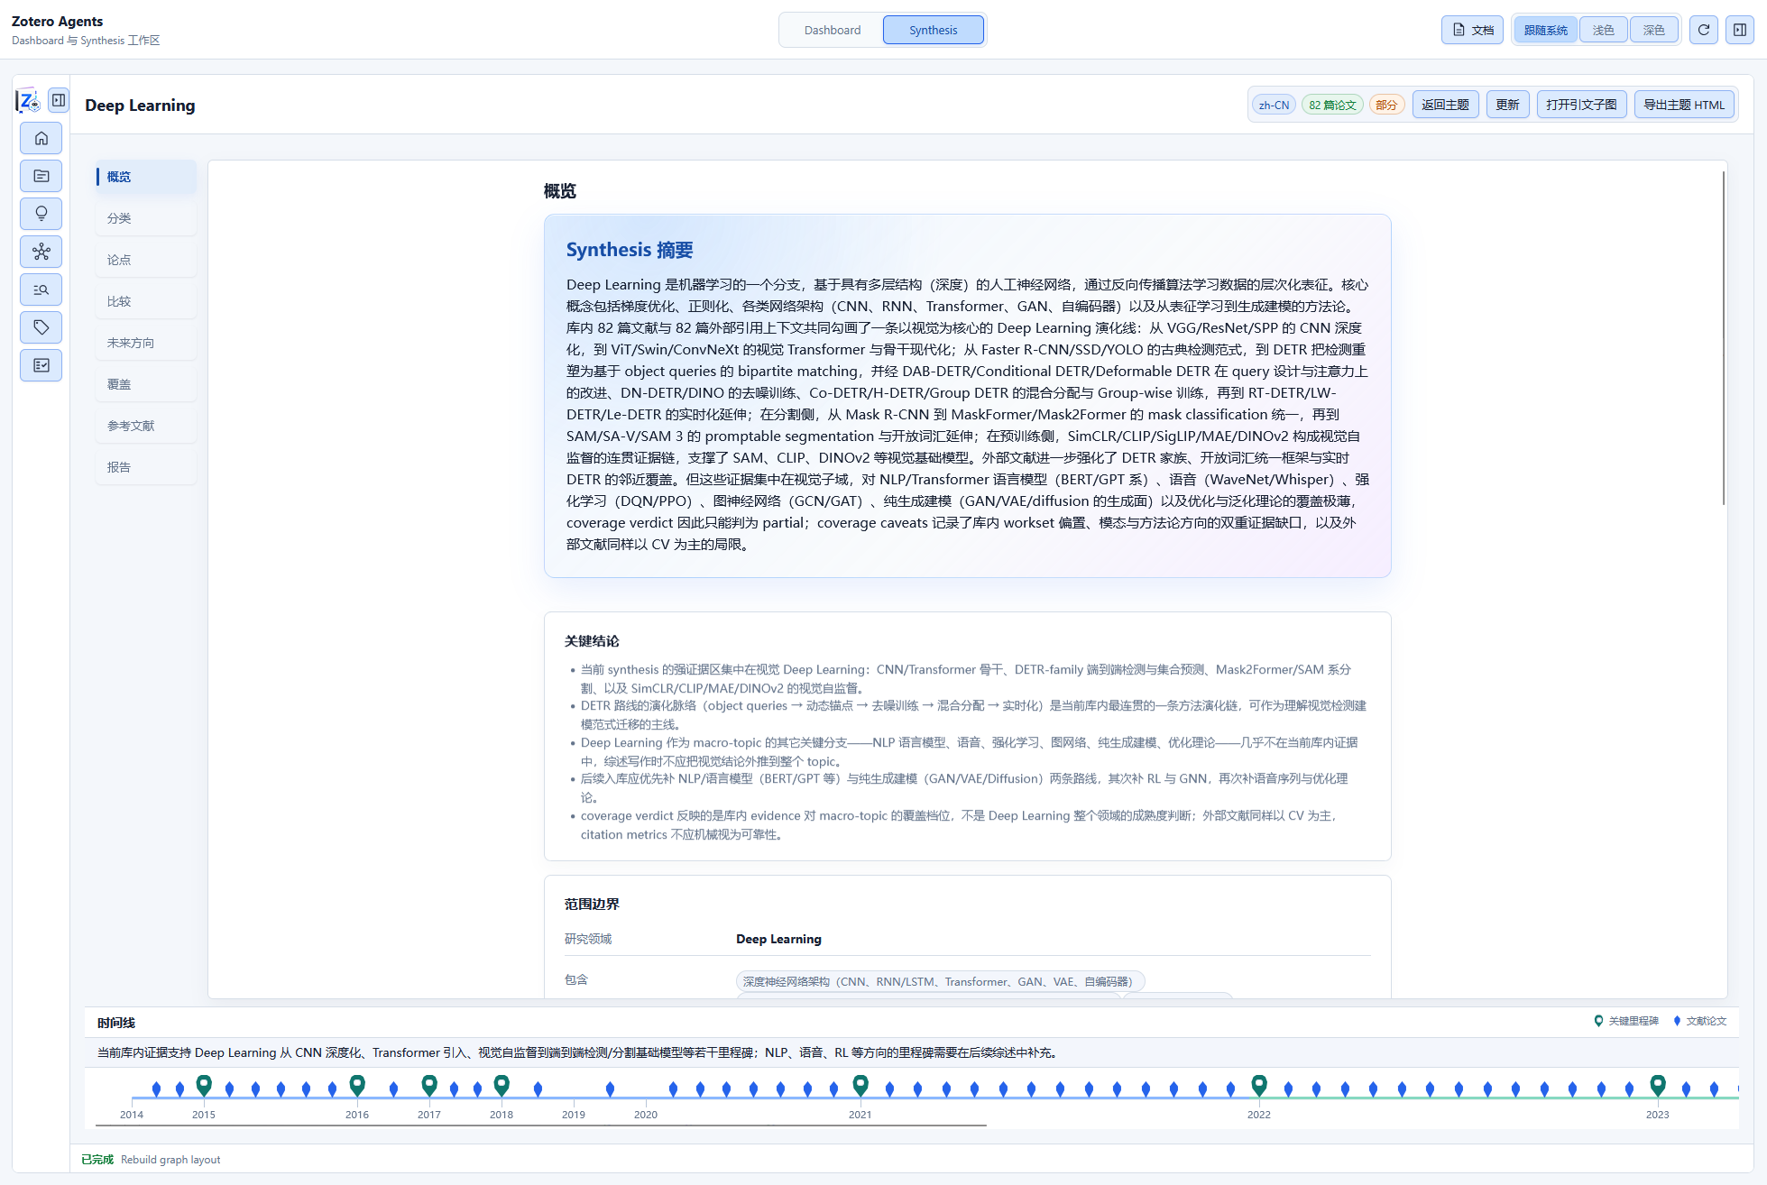Switch to the Dashboard tab
This screenshot has width=1767, height=1185.
[833, 30]
